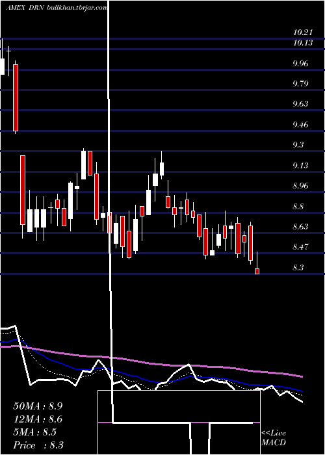The image size is (325, 455).
Task: Click the AMEX DRN ticker label
Action: pos(25,8)
